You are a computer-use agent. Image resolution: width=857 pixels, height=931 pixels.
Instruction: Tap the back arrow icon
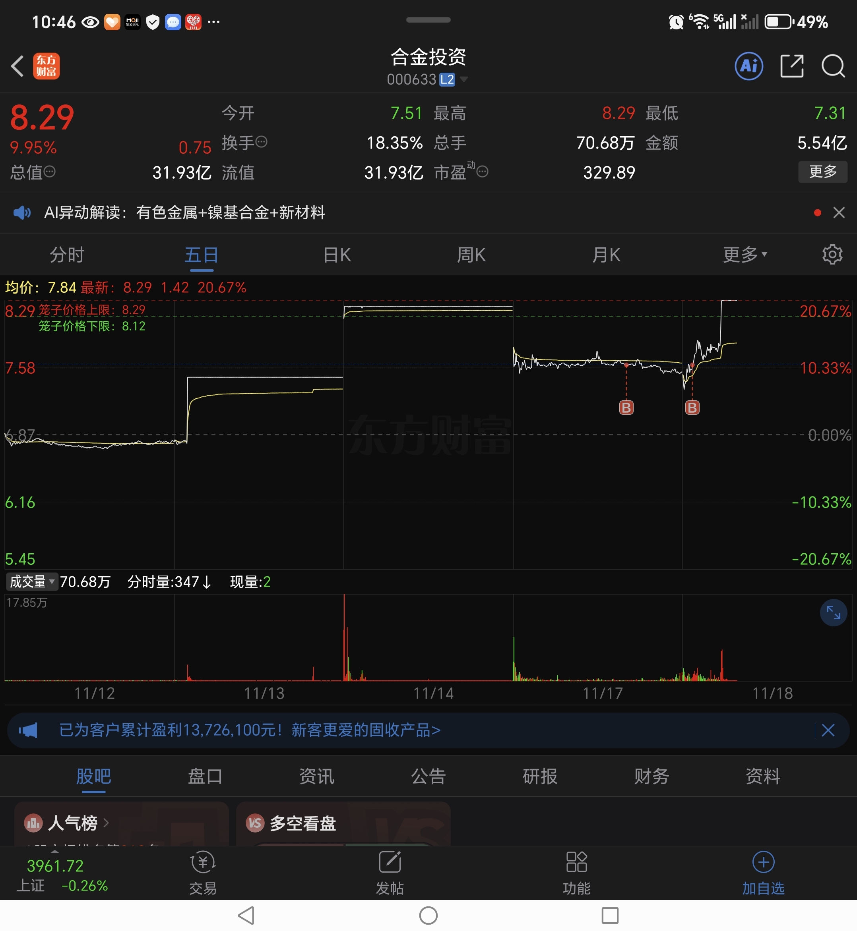click(17, 66)
